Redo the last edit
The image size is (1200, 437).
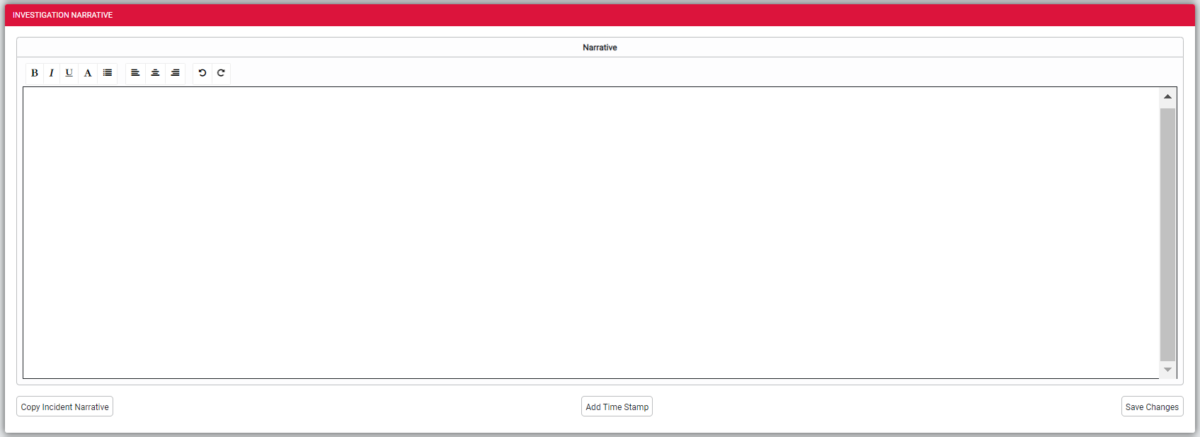221,73
